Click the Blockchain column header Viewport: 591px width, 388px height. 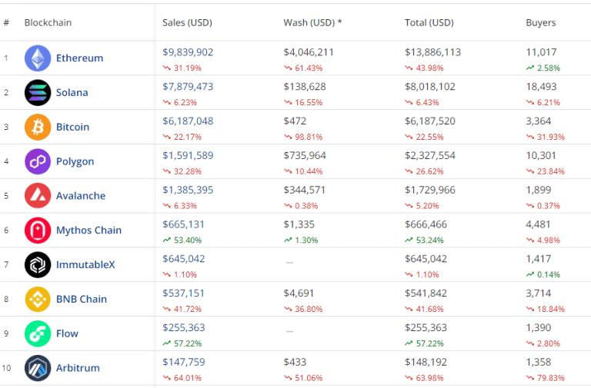pyautogui.click(x=48, y=23)
